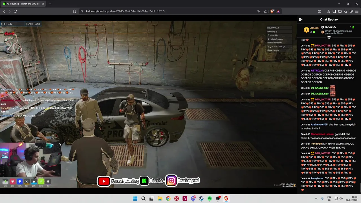Open volume tray icon
Screen dimensions: 361x203
click(341, 198)
